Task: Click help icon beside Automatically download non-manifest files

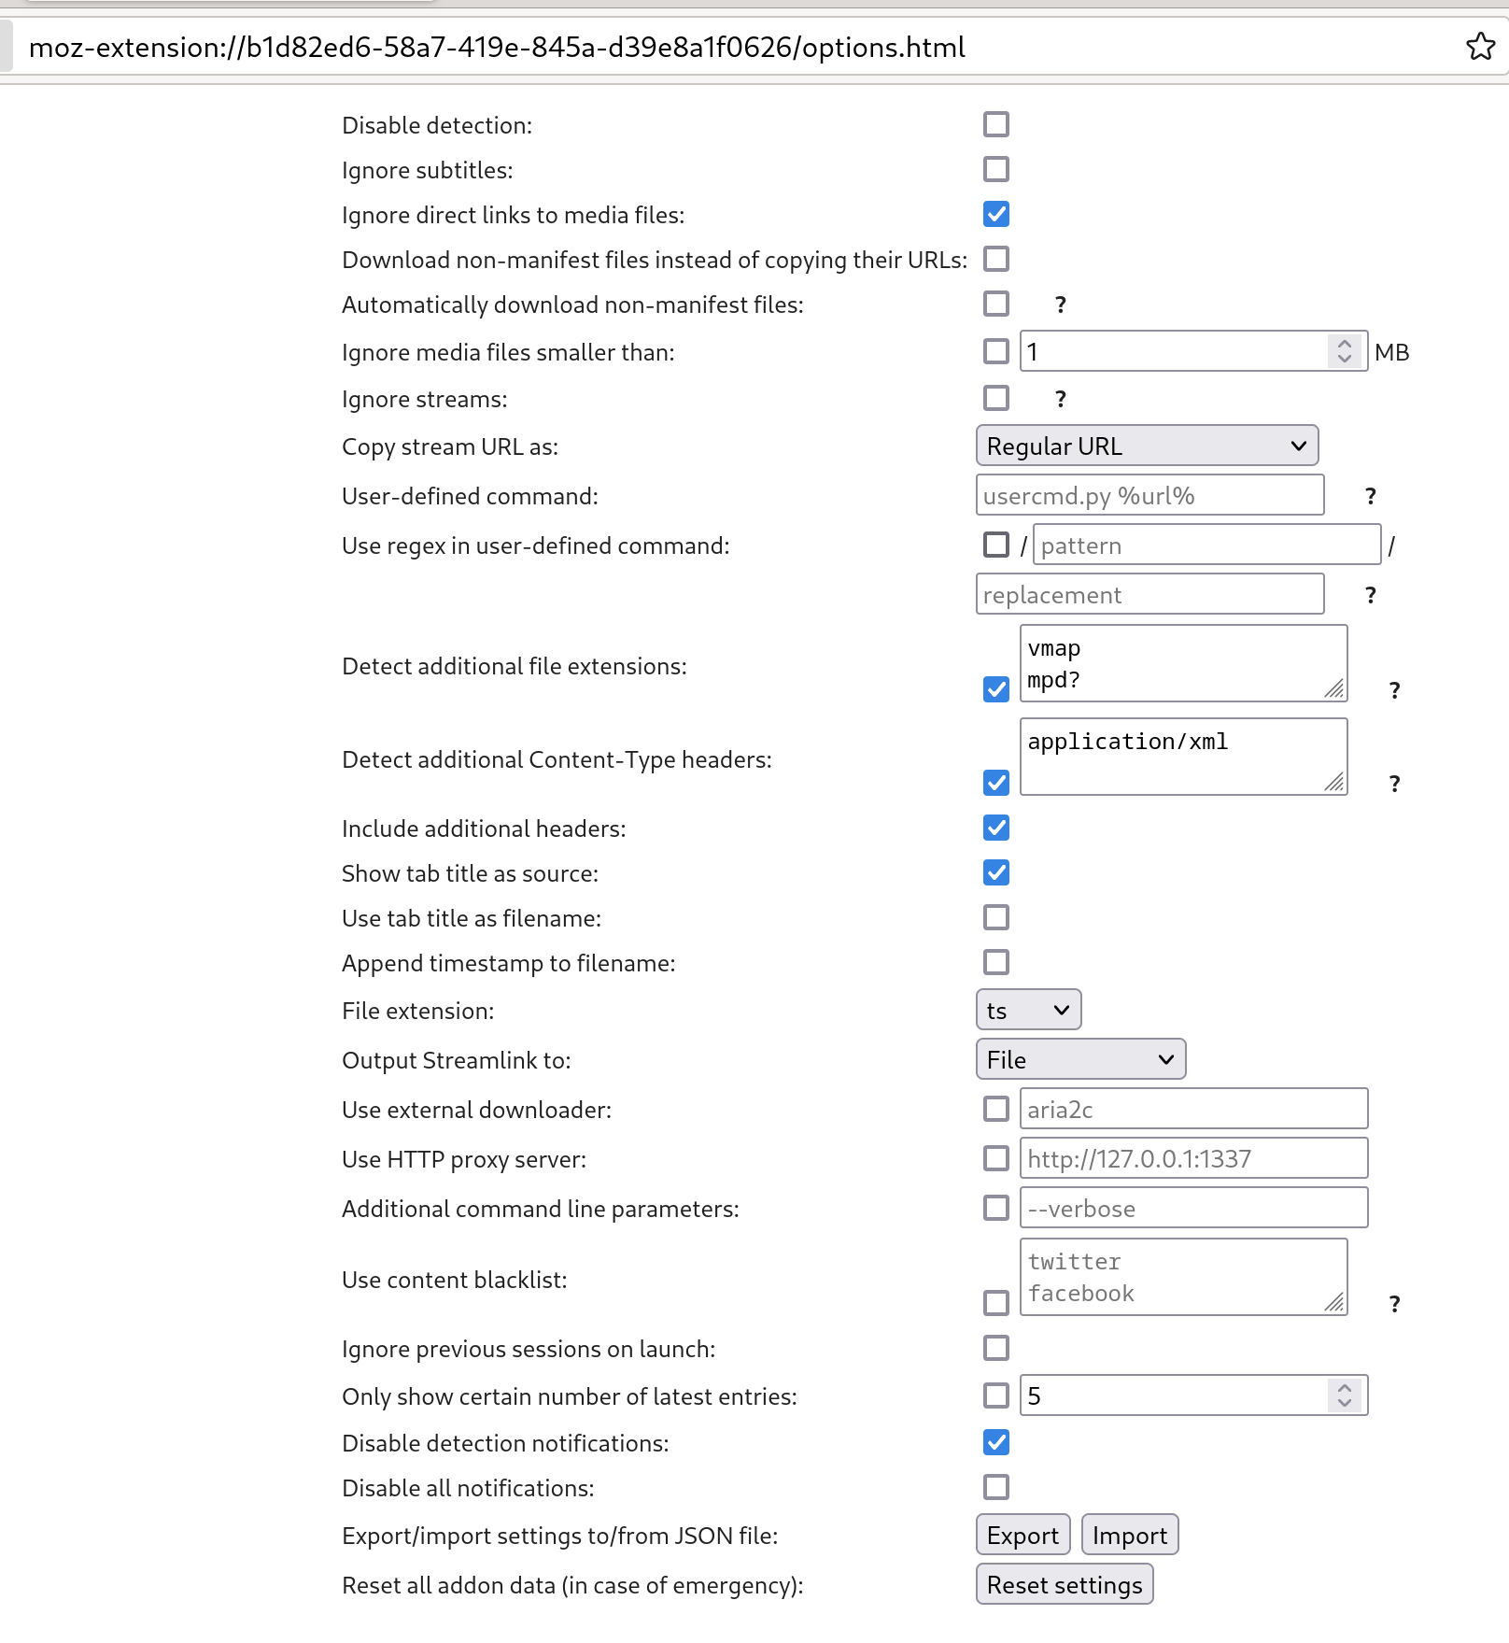Action: [x=1060, y=305]
